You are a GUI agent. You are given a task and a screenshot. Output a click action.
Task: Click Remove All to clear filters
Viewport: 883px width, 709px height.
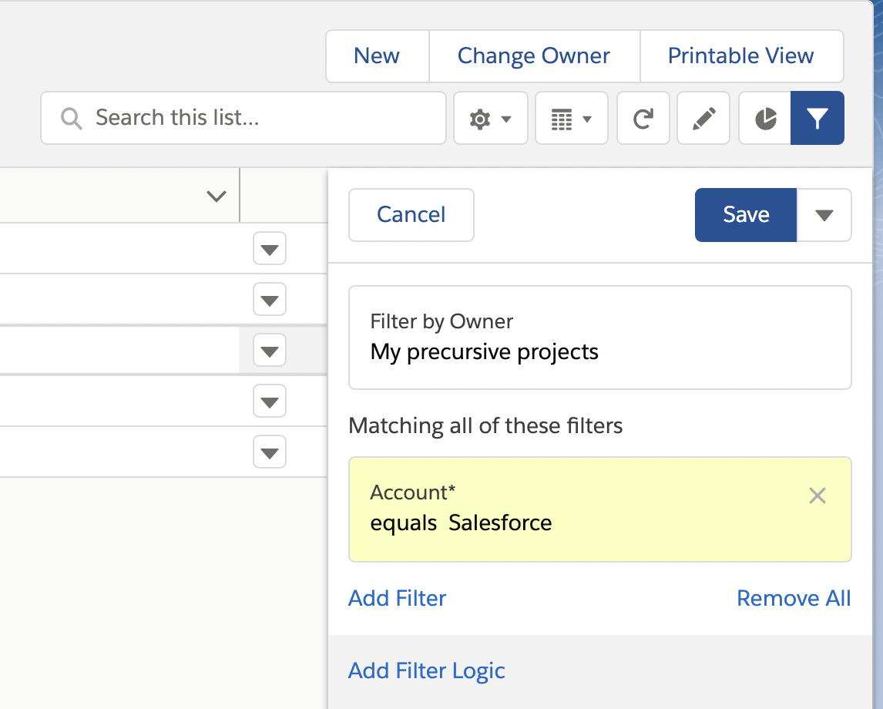pyautogui.click(x=794, y=598)
